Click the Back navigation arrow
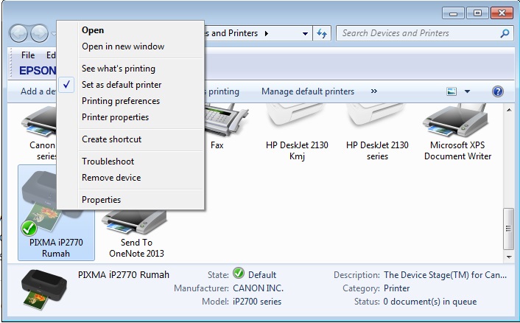Viewport: 520px width, 323px height. [18, 33]
